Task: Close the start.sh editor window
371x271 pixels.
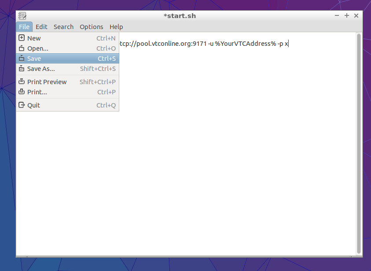Action: pyautogui.click(x=356, y=15)
